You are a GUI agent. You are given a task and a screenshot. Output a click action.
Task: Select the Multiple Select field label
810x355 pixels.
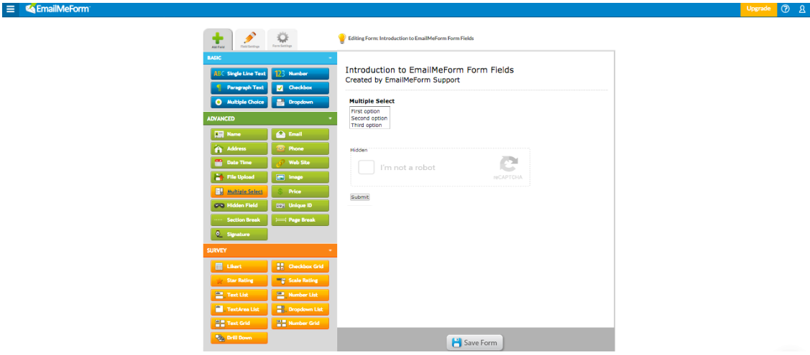point(372,101)
